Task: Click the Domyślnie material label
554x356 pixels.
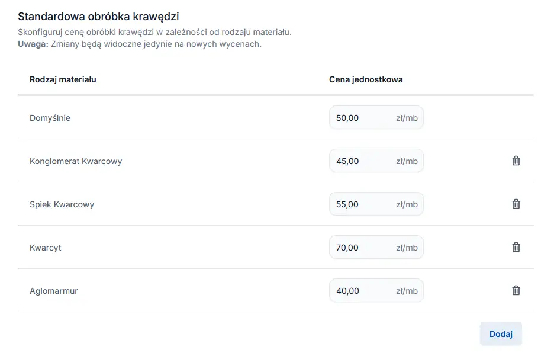Action: 50,118
